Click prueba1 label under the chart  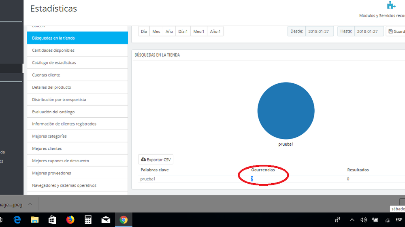[286, 144]
